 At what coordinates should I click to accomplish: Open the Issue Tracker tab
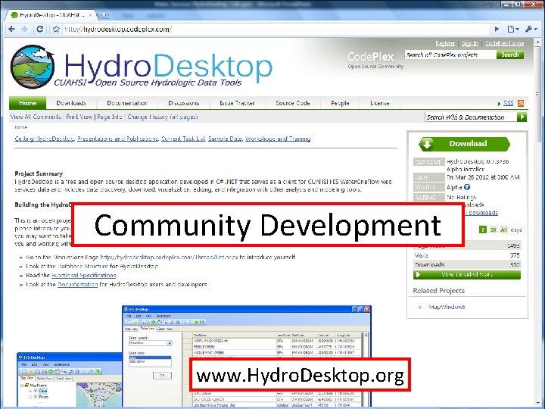[237, 103]
